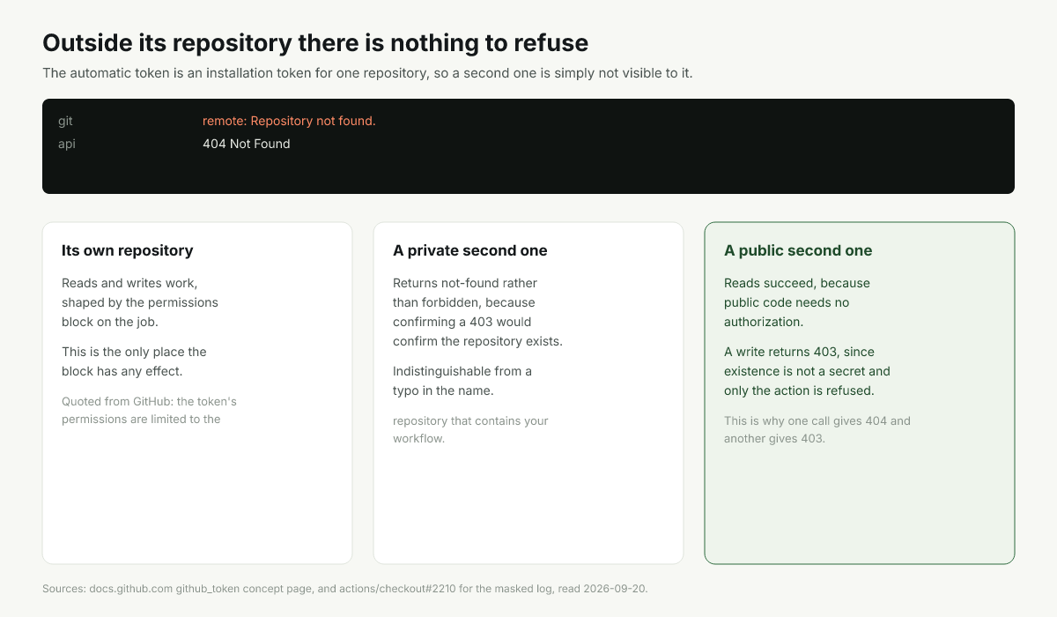The image size is (1057, 617).
Task: Select the 'remote: Repository not found.' message
Action: click(x=289, y=121)
